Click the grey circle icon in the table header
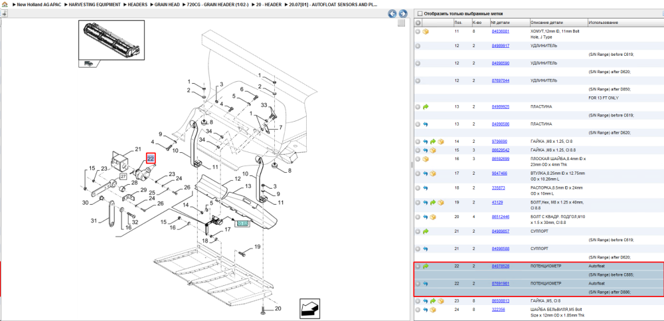Screen dimensions: 664x321 pos(418,23)
